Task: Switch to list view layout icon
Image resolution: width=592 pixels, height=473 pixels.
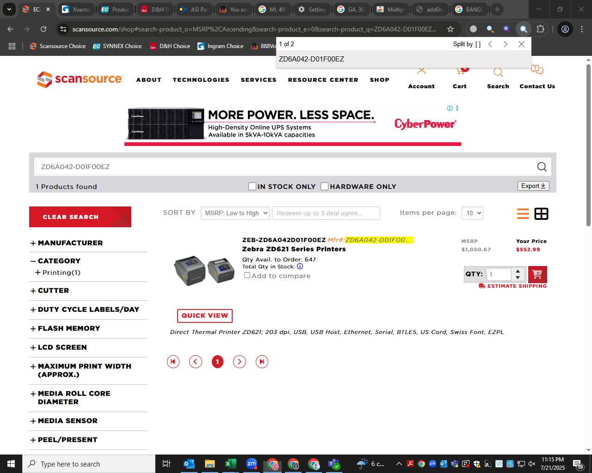Action: [523, 213]
